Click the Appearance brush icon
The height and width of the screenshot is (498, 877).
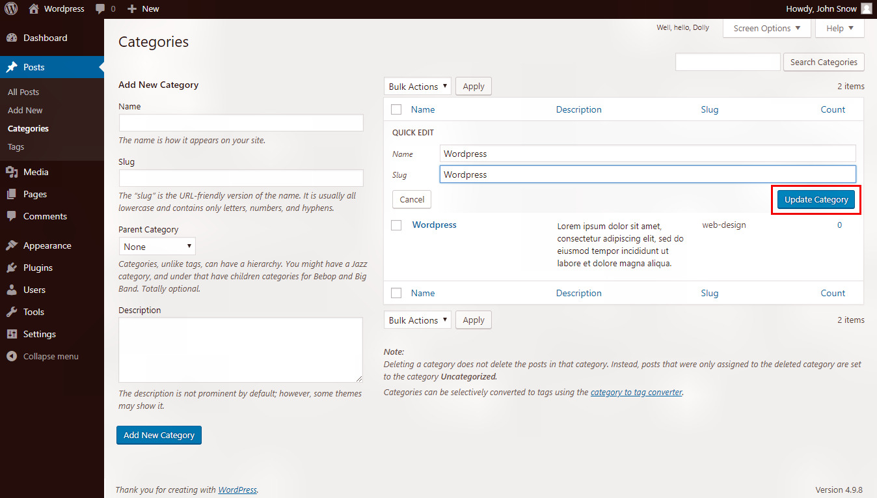point(12,245)
